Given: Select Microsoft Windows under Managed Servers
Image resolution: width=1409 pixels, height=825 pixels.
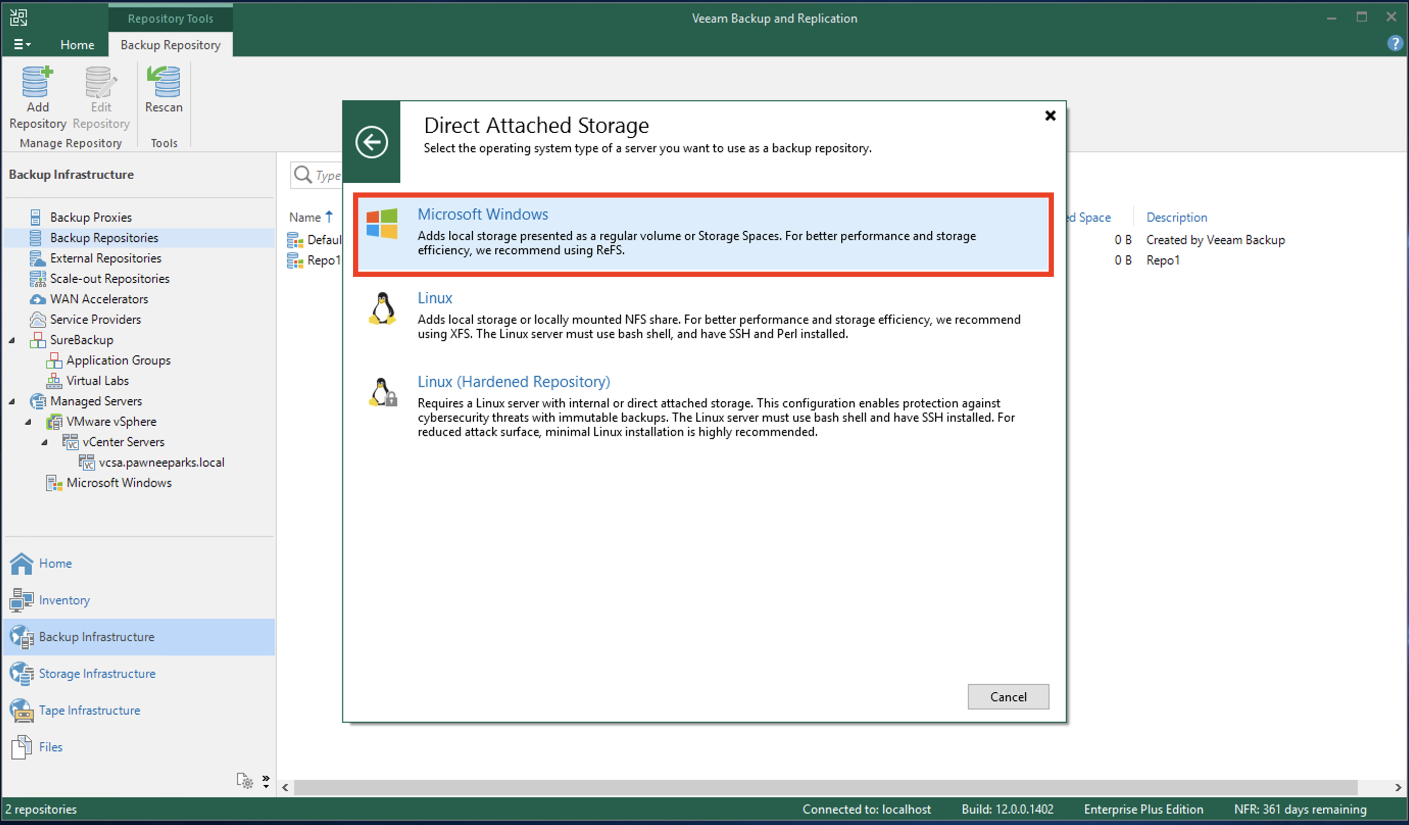Looking at the screenshot, I should pos(118,483).
